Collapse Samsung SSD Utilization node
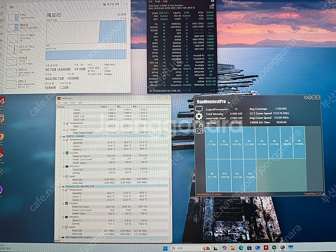 63,217
